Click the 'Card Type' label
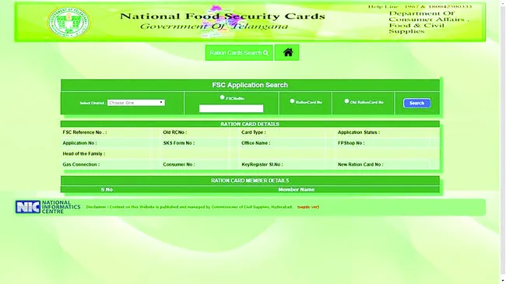This screenshot has width=506, height=284. tap(254, 132)
